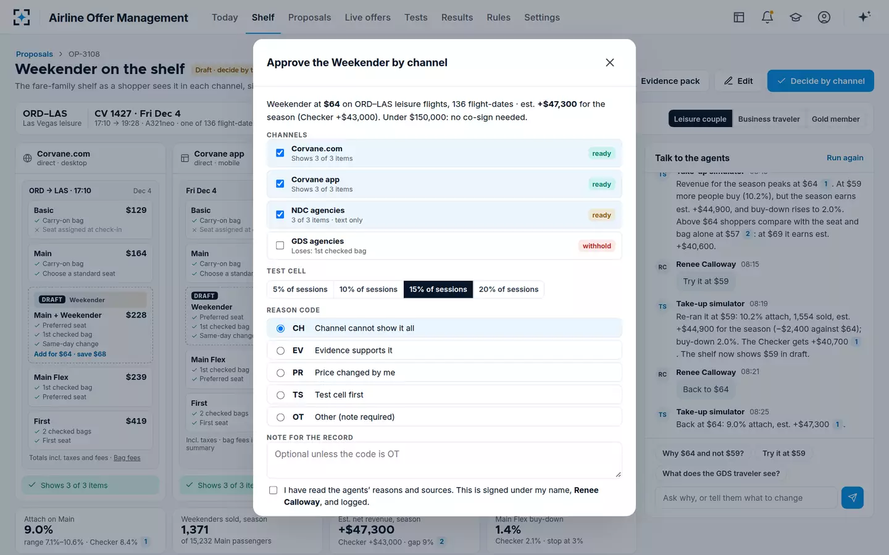This screenshot has width=889, height=555.
Task: Click the 'Add for $64 · save $68' link
Action: (x=70, y=354)
